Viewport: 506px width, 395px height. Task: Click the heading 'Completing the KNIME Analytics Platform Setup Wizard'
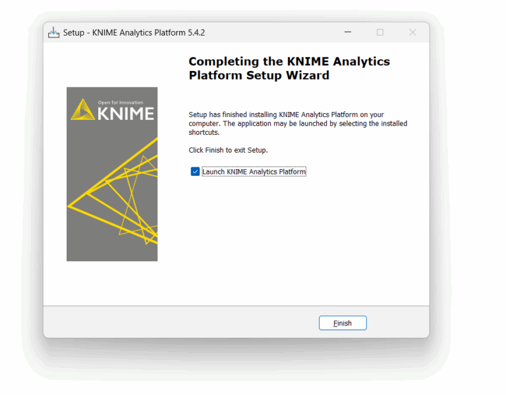(289, 68)
